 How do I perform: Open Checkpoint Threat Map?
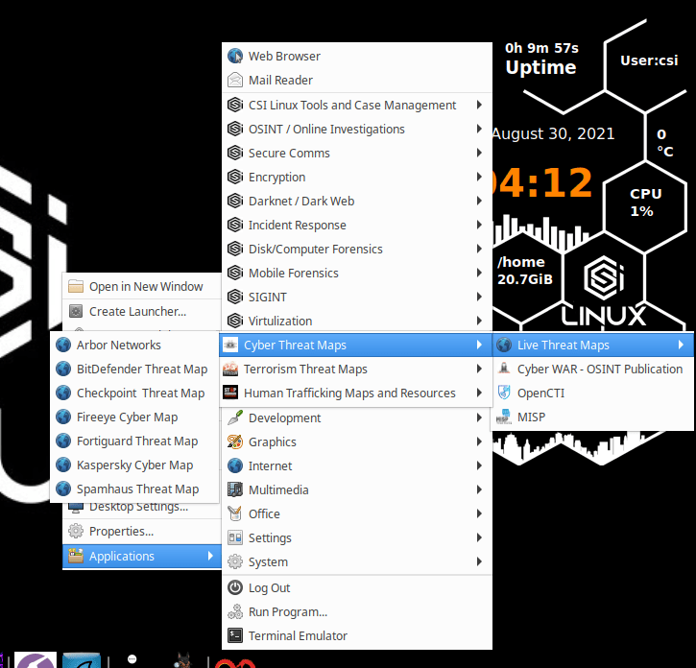(x=134, y=393)
